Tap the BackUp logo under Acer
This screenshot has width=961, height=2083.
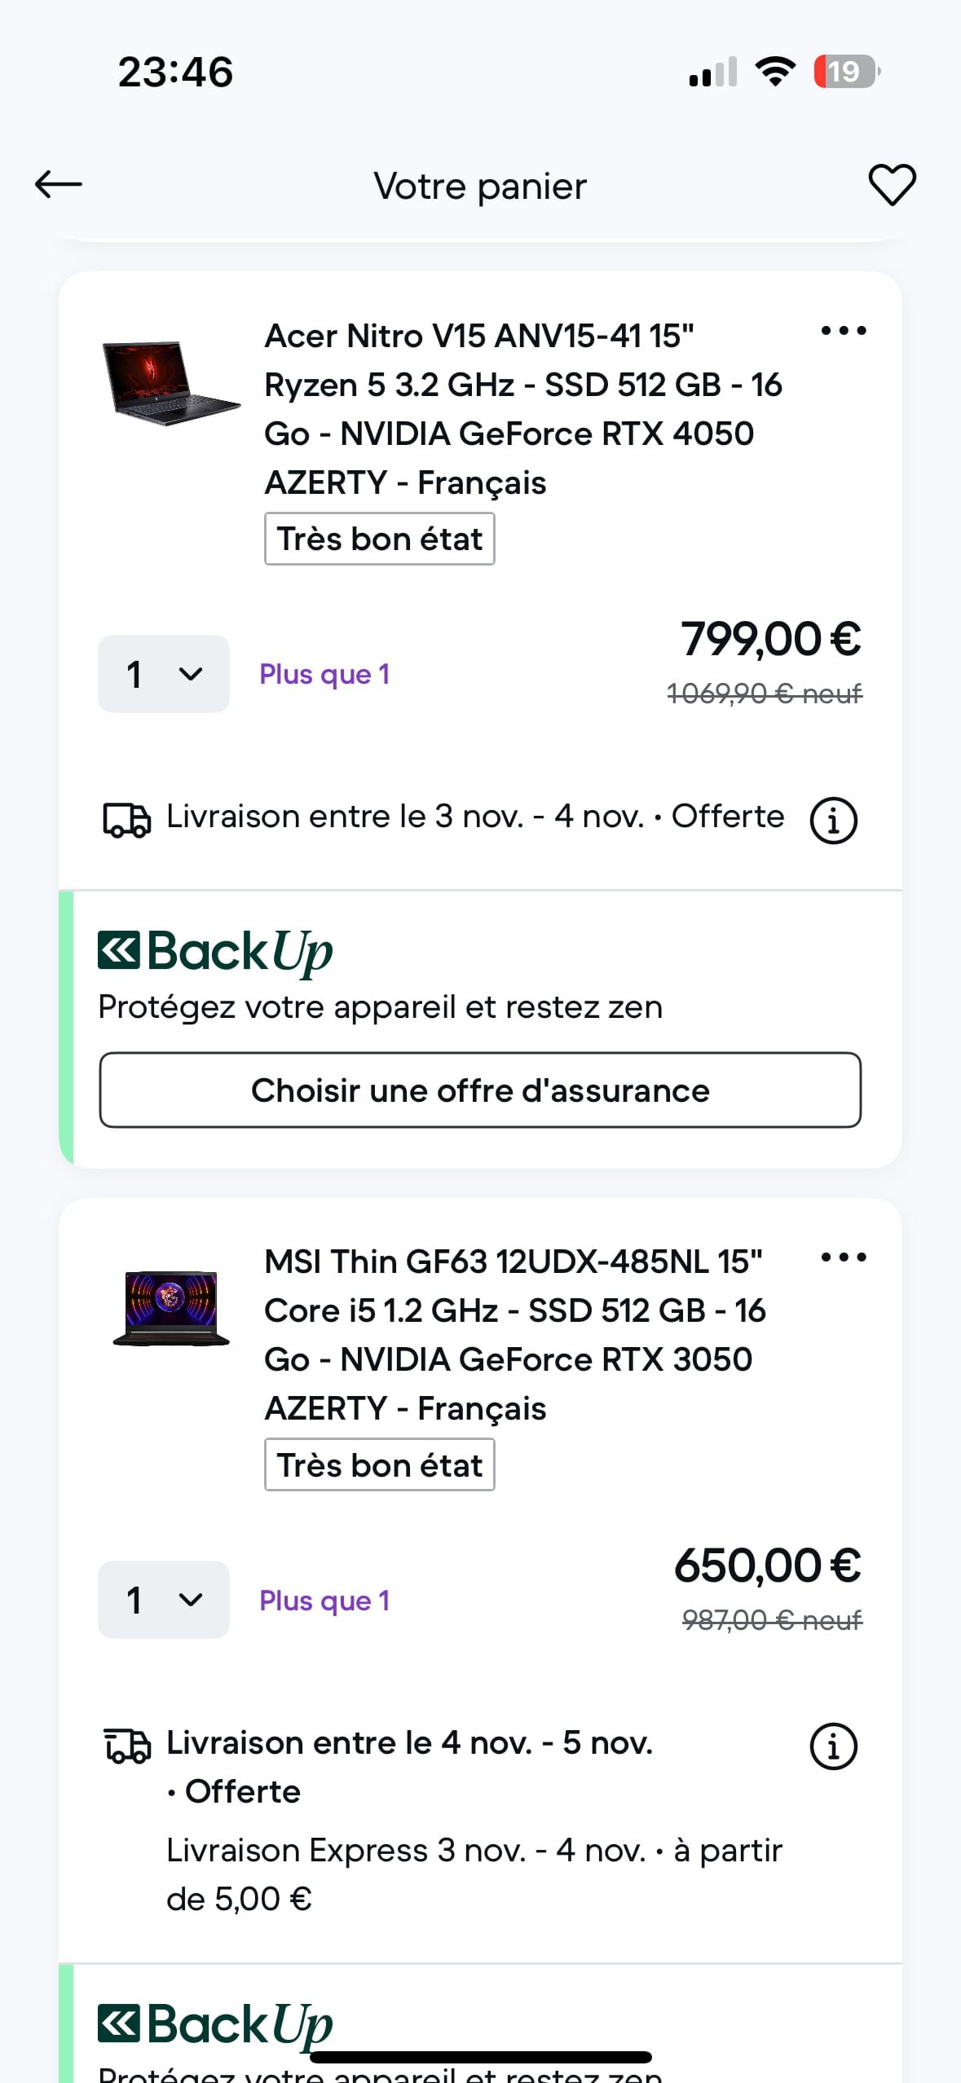pyautogui.click(x=215, y=953)
